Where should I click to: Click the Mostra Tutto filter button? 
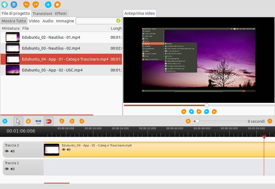[14, 21]
